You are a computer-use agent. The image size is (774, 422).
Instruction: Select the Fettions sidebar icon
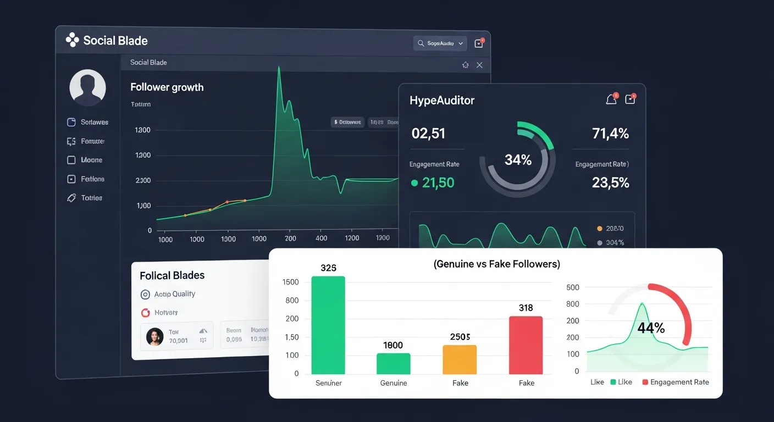[71, 179]
